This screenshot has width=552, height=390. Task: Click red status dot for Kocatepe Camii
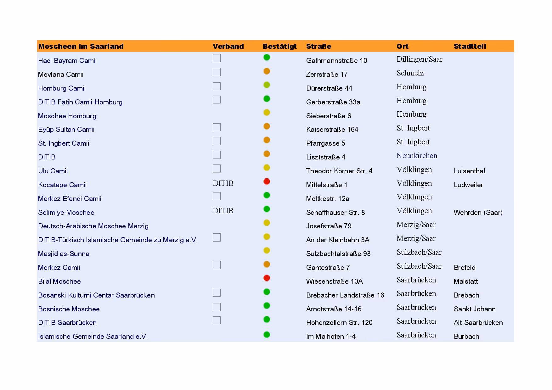pos(267,181)
